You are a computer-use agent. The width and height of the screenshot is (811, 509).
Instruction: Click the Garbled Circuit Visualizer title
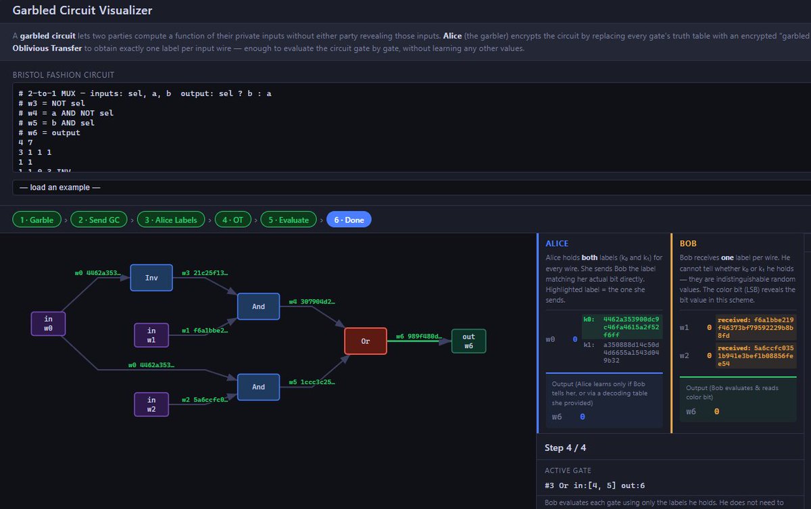[x=82, y=10]
